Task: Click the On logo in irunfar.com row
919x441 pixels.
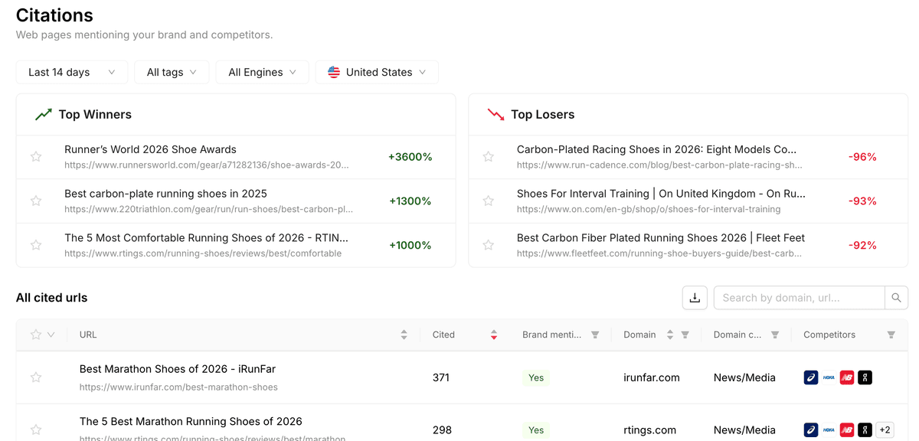Action: (865, 377)
